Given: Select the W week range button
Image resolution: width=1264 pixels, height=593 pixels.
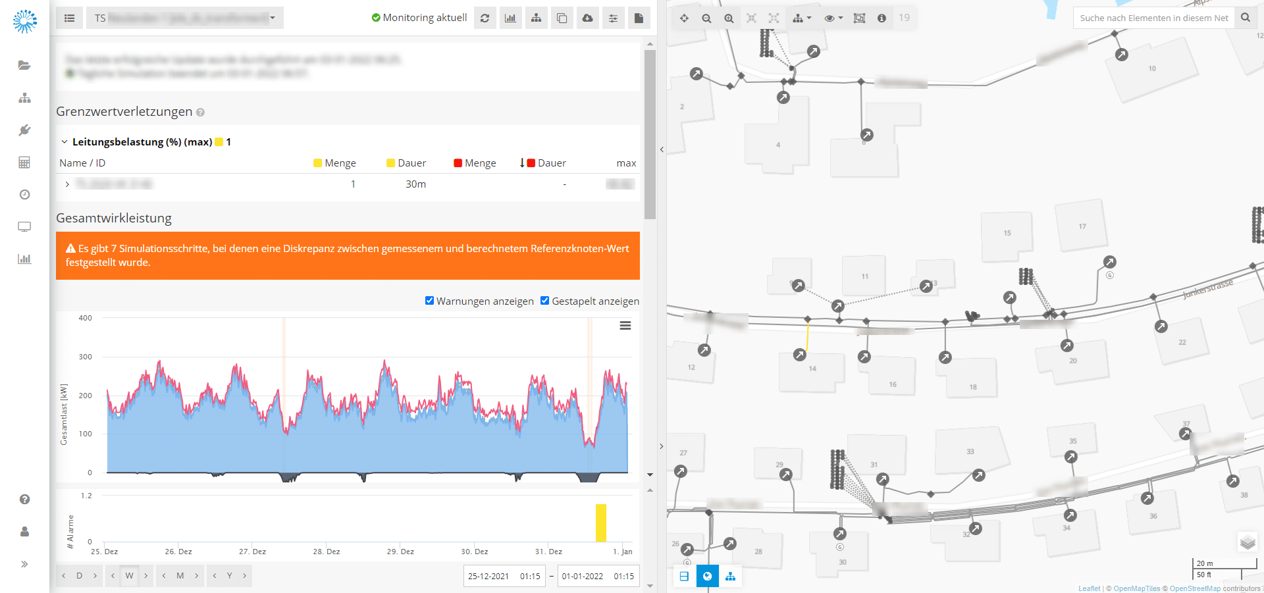Looking at the screenshot, I should point(129,576).
